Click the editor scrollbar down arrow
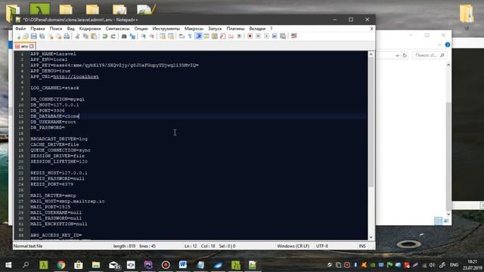Image resolution: width=484 pixels, height=272 pixels. [371, 237]
